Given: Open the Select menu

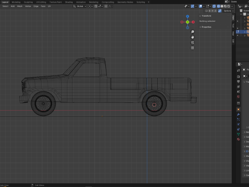Looking at the screenshot, I should [x=5, y=6].
